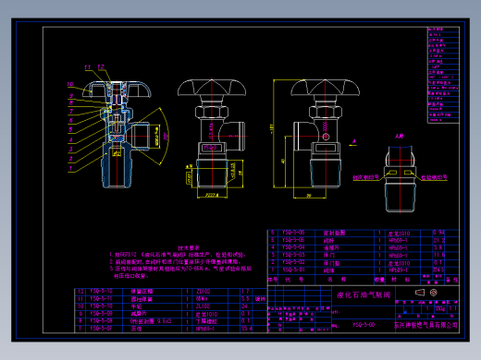481x360 pixels.
Task: Select material 65Mn in row 11
Action: point(202,299)
